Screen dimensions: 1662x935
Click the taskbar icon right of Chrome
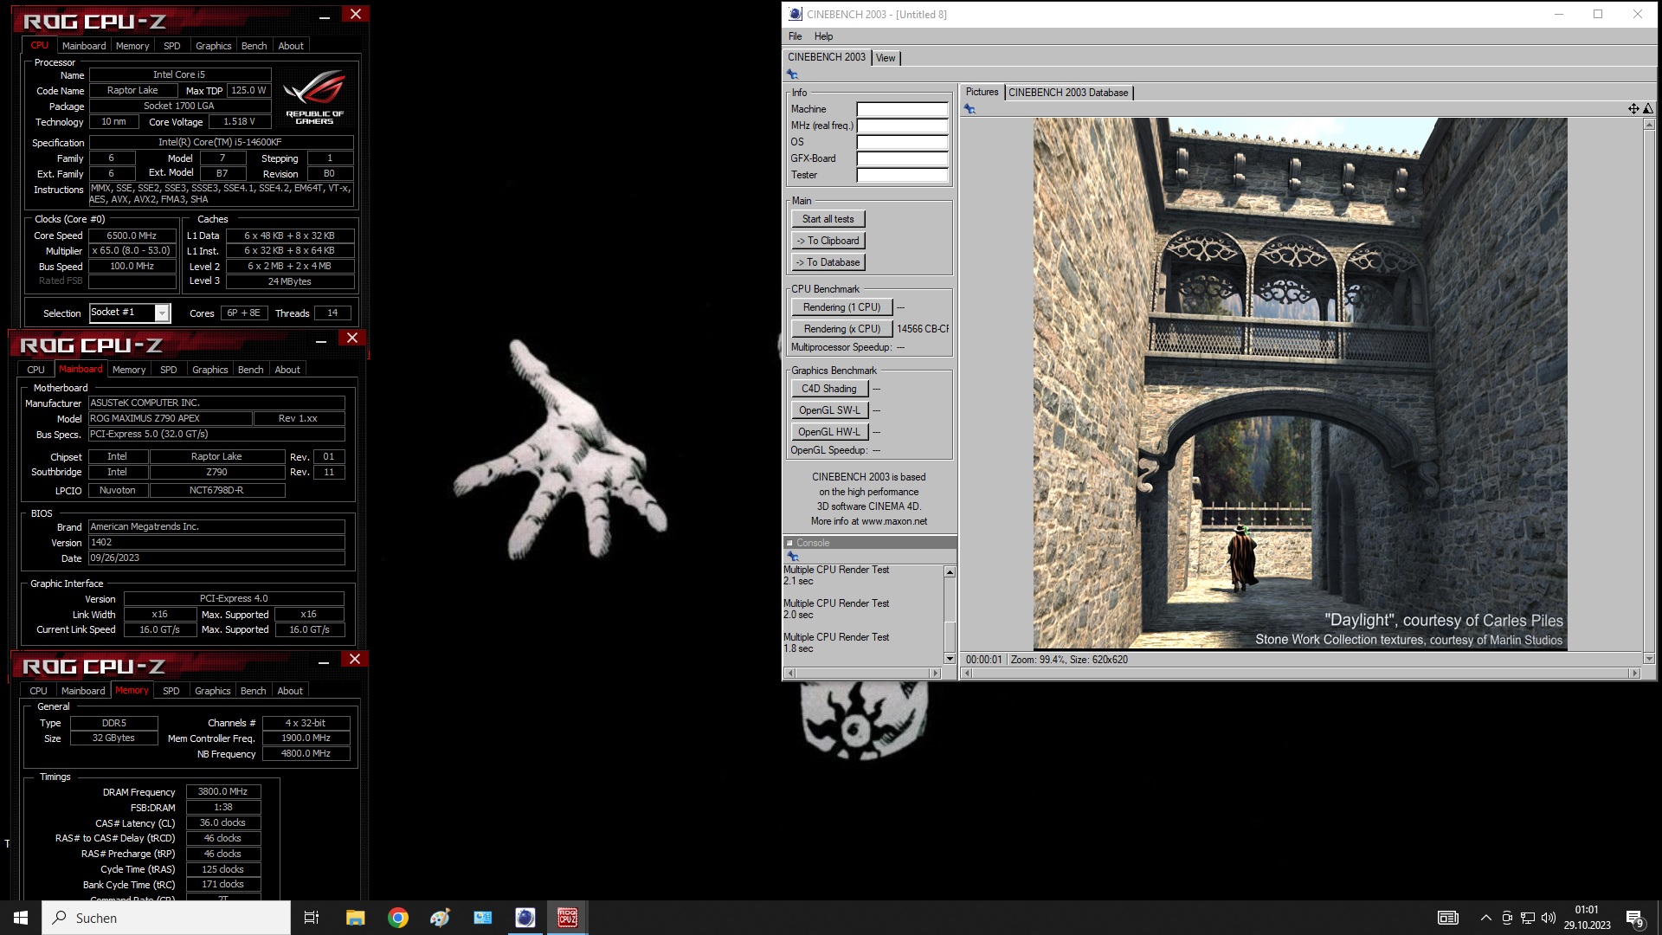(440, 918)
